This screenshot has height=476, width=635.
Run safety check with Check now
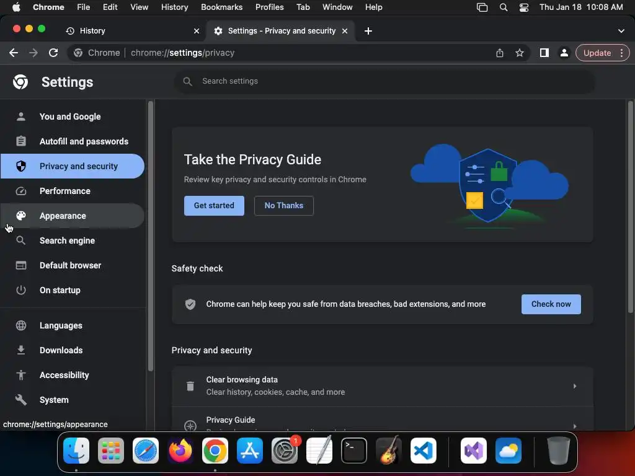(551, 304)
